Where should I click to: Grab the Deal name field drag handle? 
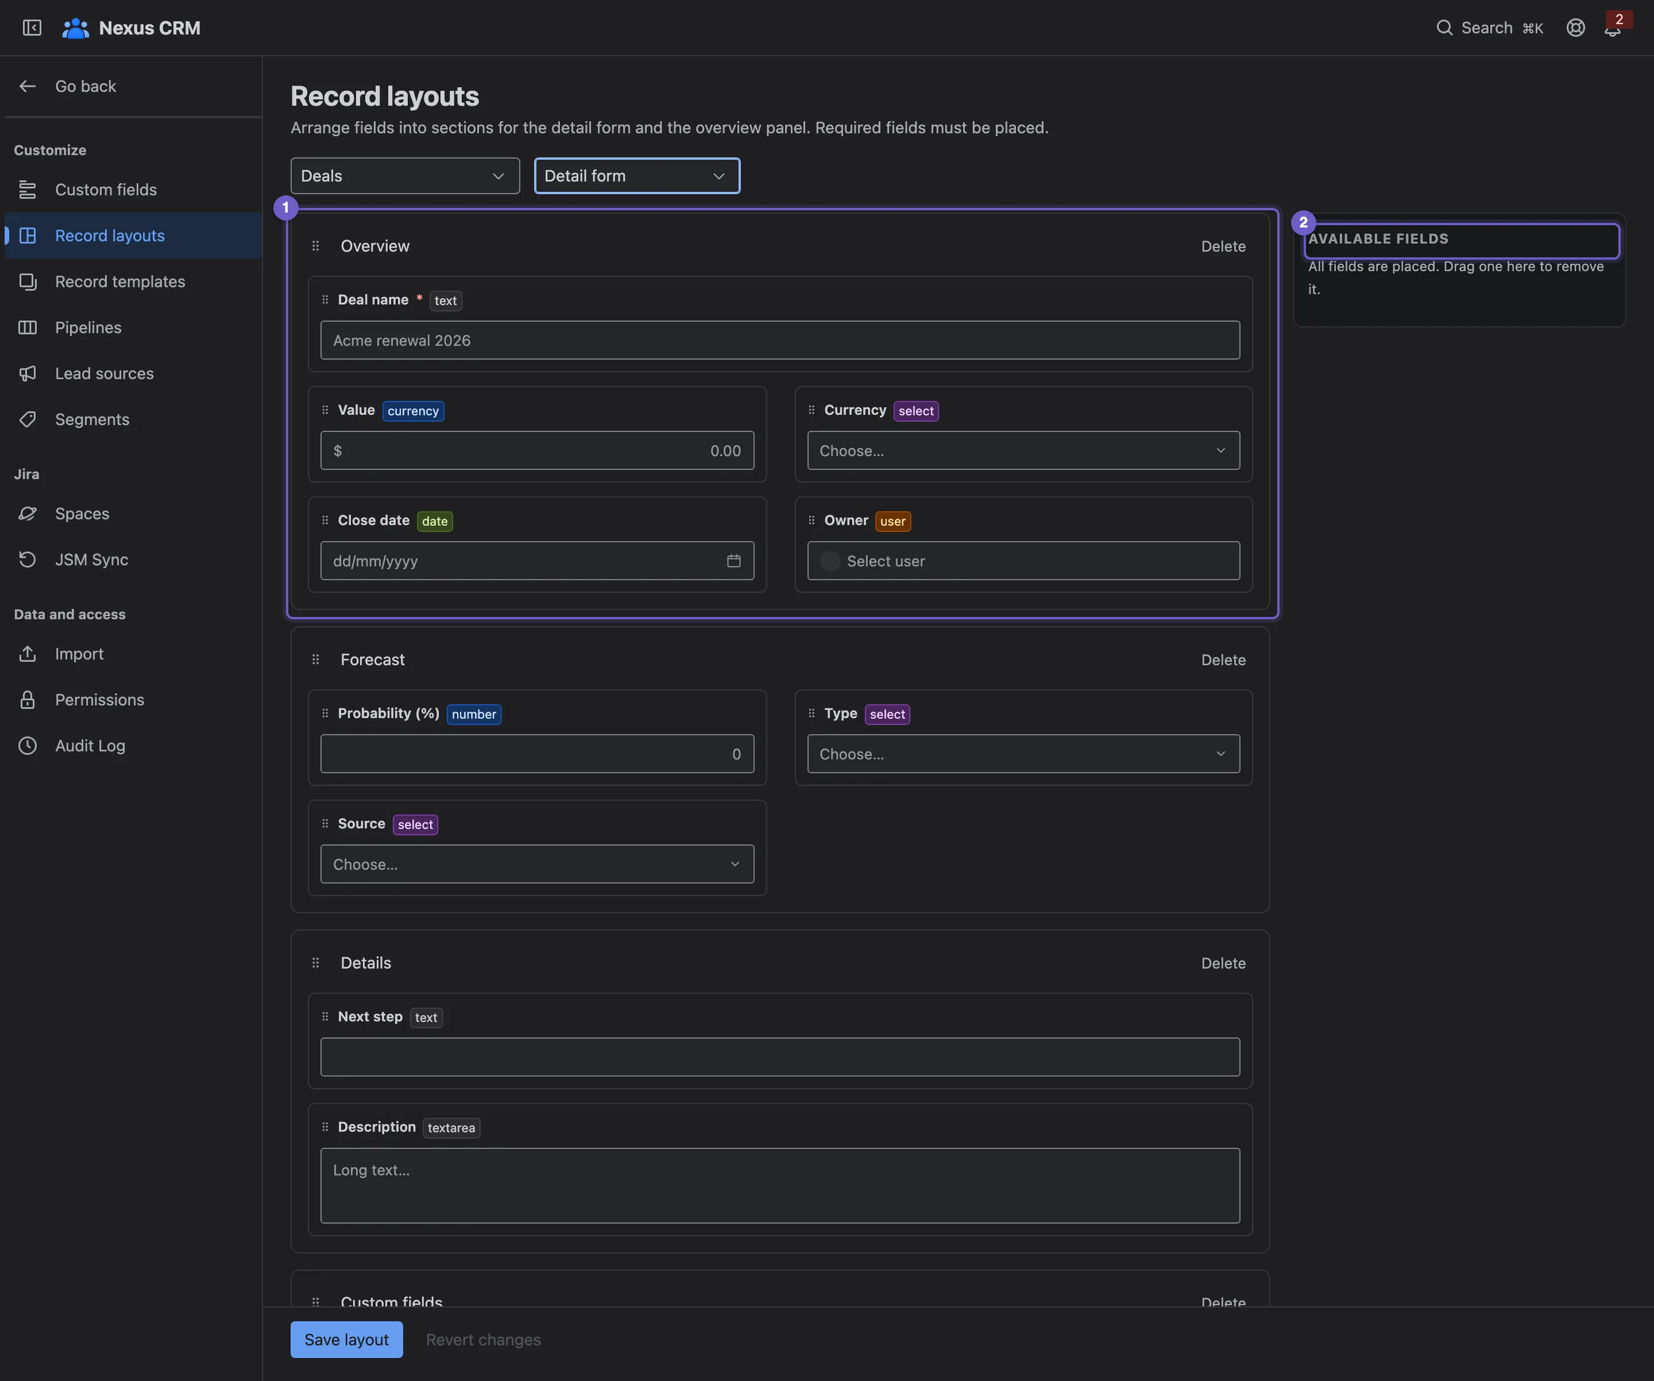coord(325,299)
